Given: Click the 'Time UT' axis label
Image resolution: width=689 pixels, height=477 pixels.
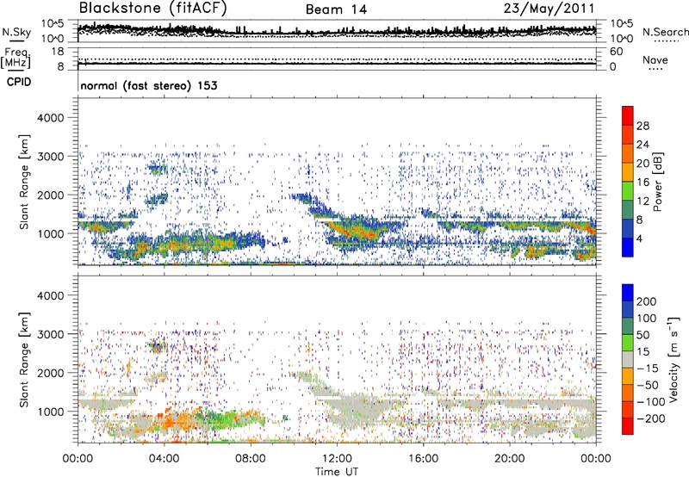Looking at the screenshot, I should 337,472.
